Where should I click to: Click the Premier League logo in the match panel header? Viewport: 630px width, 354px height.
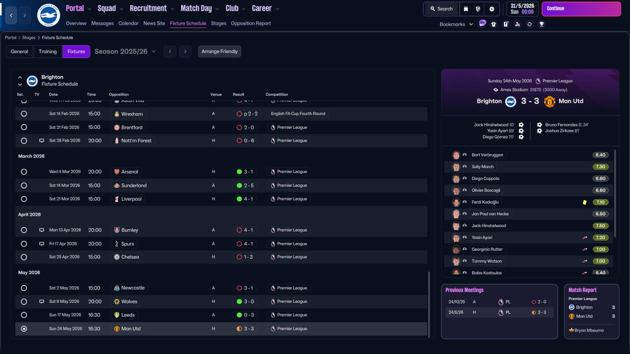tap(538, 81)
